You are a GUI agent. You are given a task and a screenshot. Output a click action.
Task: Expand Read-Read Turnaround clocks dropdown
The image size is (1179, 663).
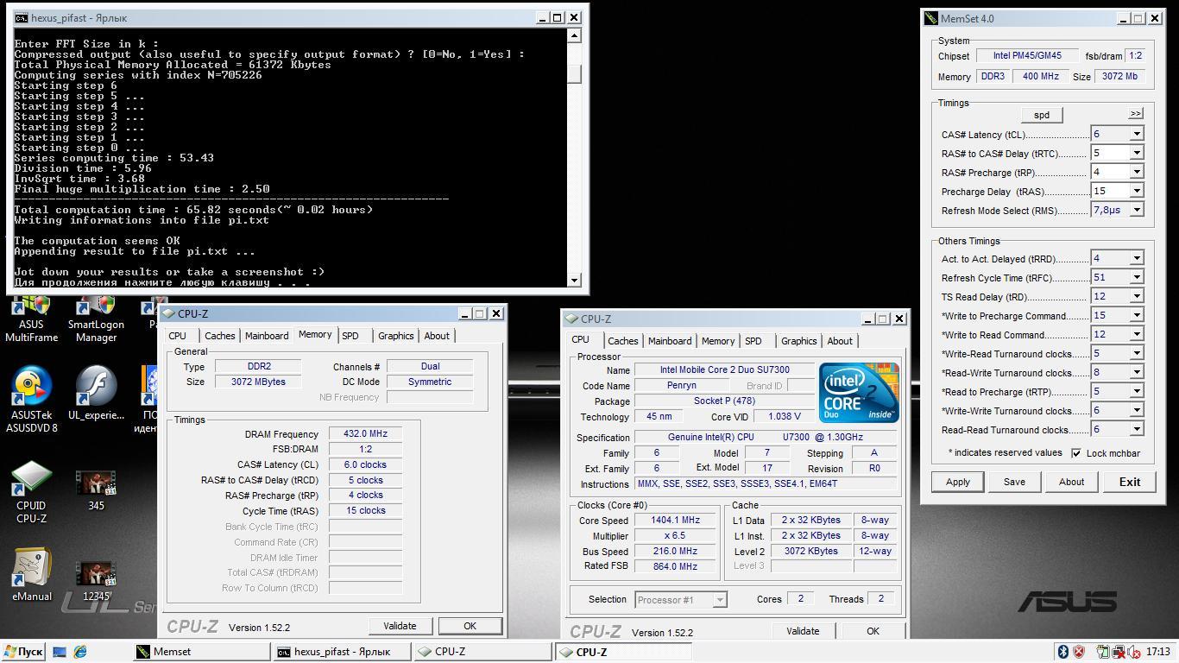[x=1137, y=430]
